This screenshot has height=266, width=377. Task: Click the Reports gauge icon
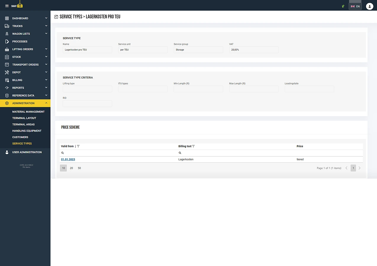(7, 88)
